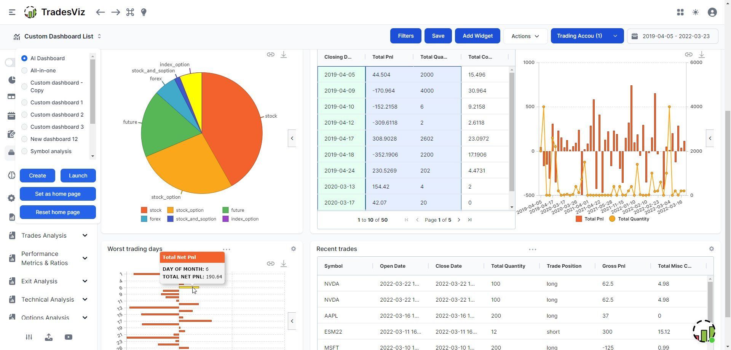
Task: Open Recent trades widget settings gear
Action: click(712, 249)
